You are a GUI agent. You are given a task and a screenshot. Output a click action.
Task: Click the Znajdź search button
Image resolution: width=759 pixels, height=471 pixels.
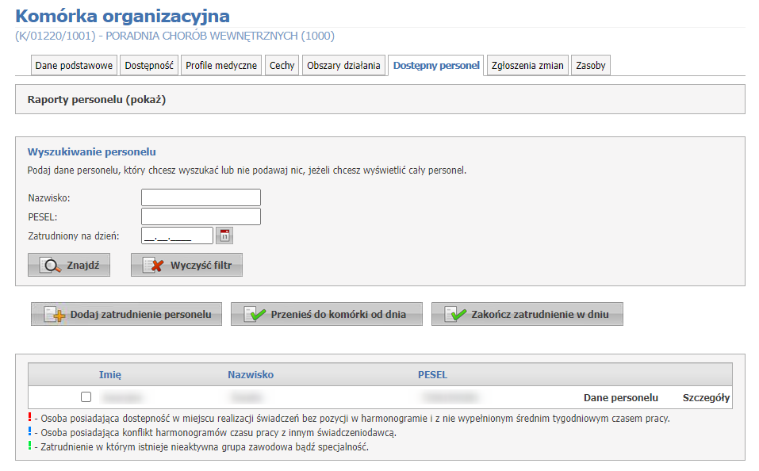69,266
